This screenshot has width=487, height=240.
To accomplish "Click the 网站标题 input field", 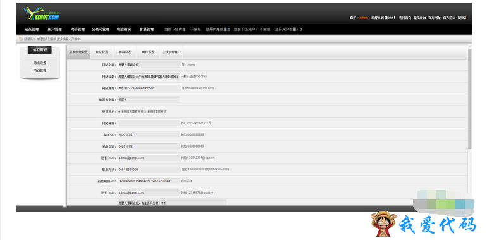I will coord(148,77).
